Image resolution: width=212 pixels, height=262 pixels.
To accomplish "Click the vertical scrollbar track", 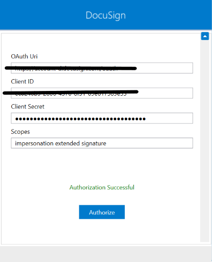I will [x=205, y=141].
